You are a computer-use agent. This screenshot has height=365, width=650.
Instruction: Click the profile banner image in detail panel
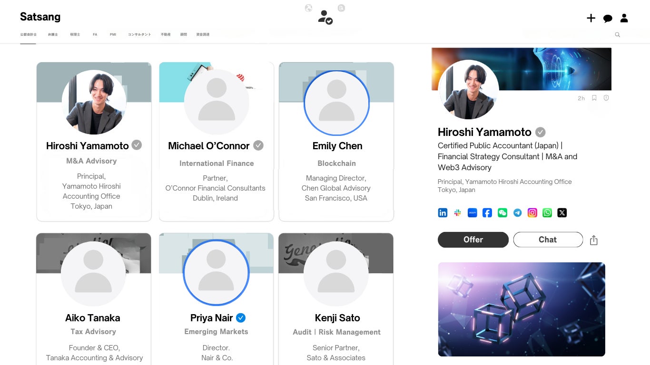(x=522, y=69)
